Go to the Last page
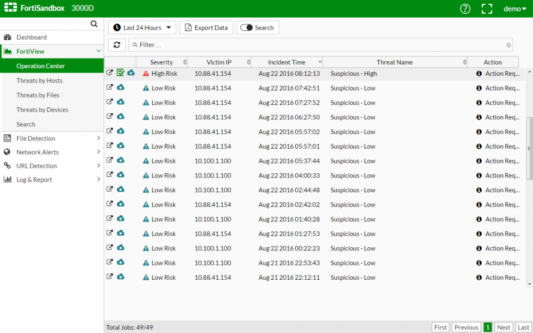Viewport: 533px width, 333px height. [x=523, y=327]
